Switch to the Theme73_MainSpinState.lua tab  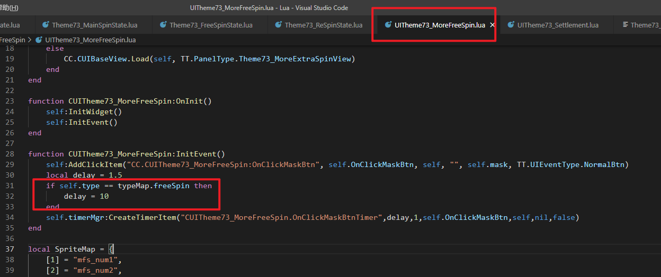pyautogui.click(x=94, y=25)
